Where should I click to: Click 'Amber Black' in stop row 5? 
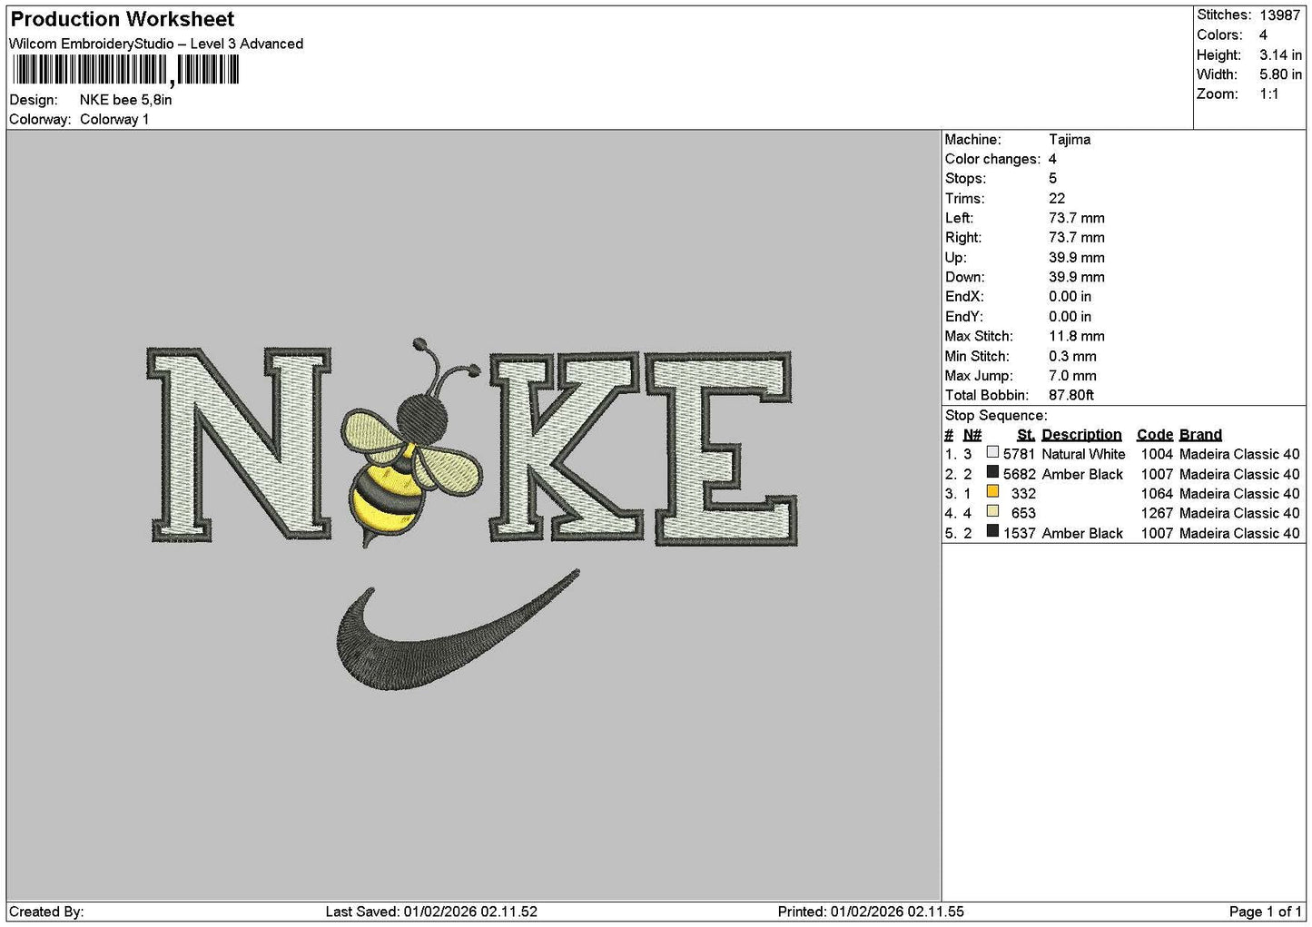1082,533
